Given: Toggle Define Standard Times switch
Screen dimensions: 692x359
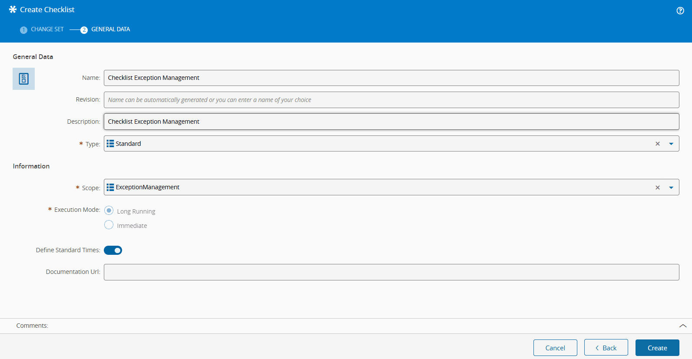Looking at the screenshot, I should pyautogui.click(x=113, y=250).
